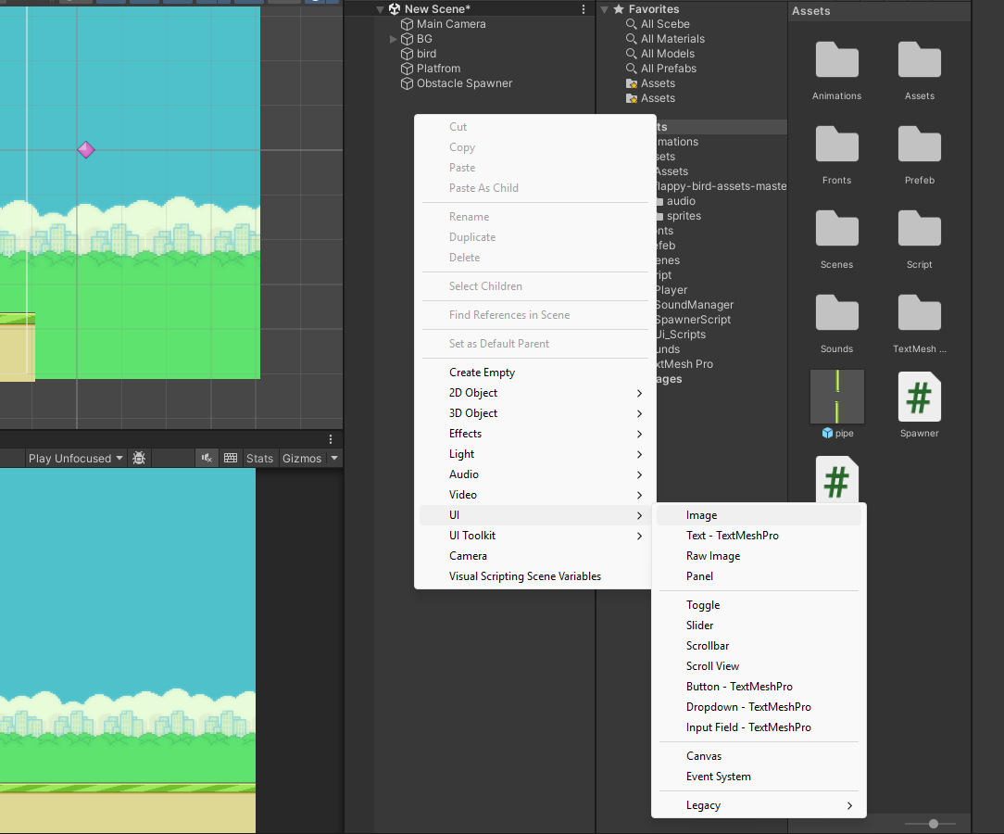Screen dimensions: 1004x834
Task: Select the pipe prefab thumbnail
Action: click(x=837, y=397)
